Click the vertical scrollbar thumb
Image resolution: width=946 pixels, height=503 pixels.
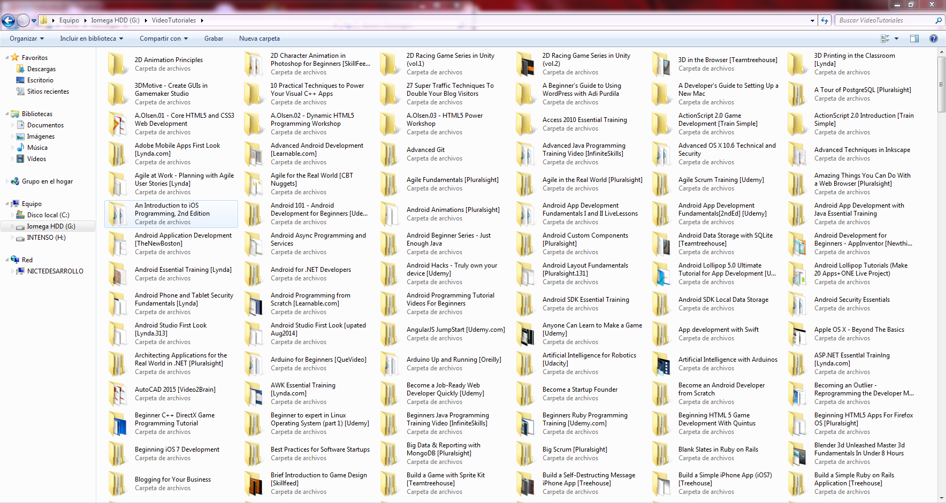941,85
